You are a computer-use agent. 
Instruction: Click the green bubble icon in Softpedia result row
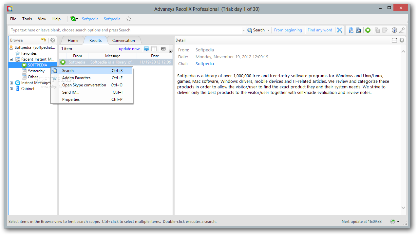63,62
